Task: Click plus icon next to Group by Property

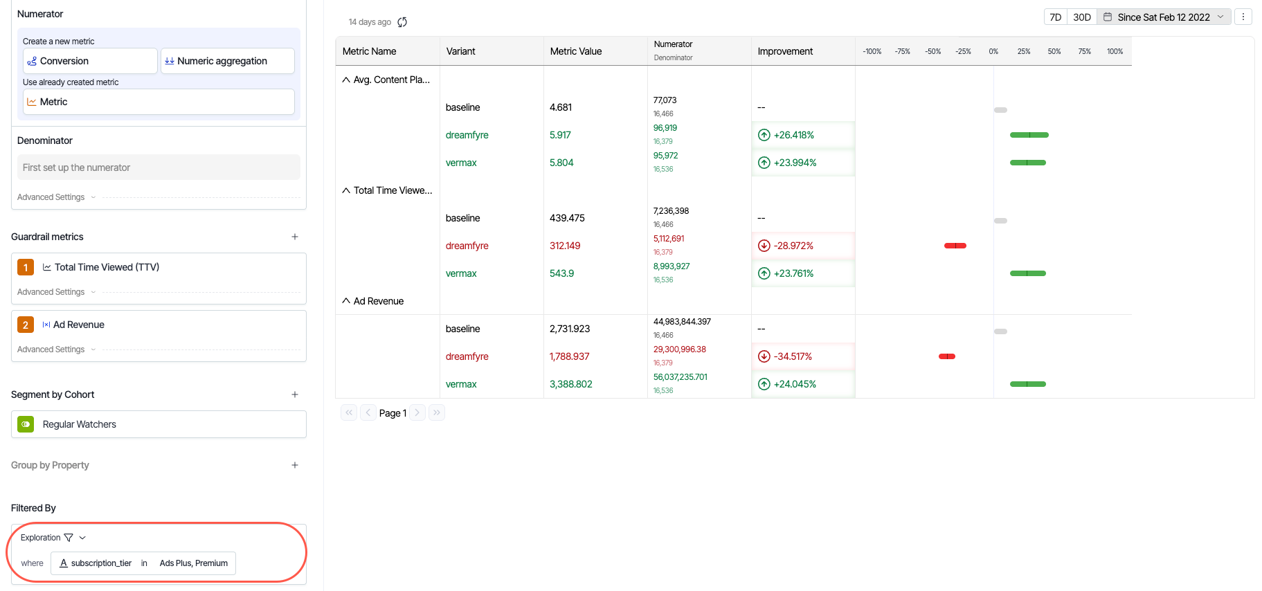Action: coord(295,465)
